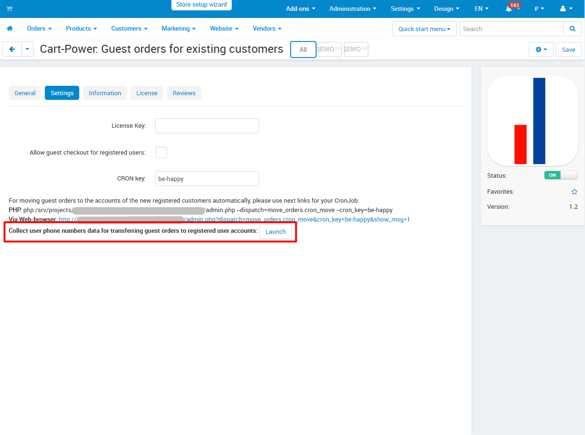Switch to the General tab
Screen dimensions: 585x435
(x=25, y=93)
